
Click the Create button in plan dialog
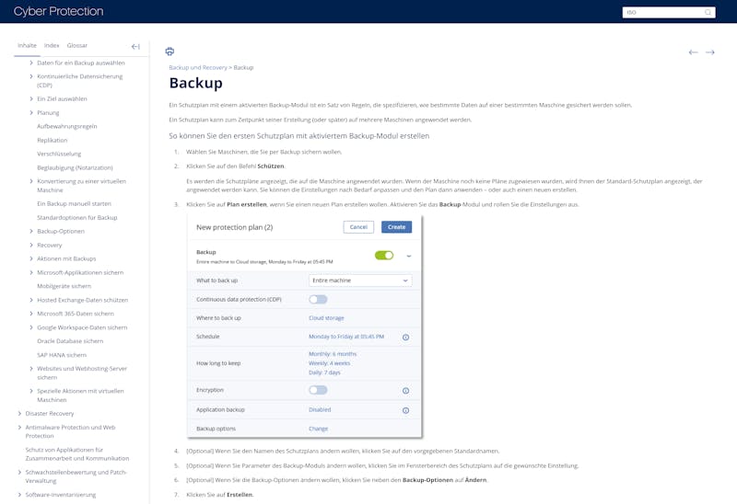click(x=397, y=227)
